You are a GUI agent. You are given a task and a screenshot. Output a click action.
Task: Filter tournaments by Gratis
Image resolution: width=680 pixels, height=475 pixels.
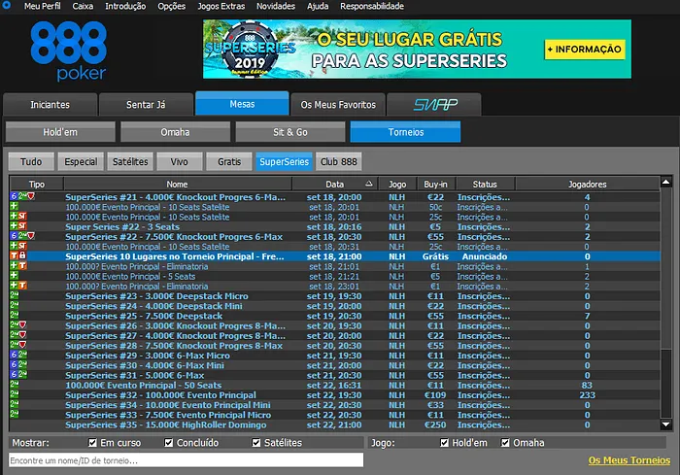tap(229, 162)
